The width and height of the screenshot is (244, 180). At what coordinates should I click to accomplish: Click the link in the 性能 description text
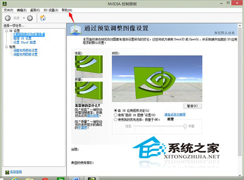tap(93, 116)
